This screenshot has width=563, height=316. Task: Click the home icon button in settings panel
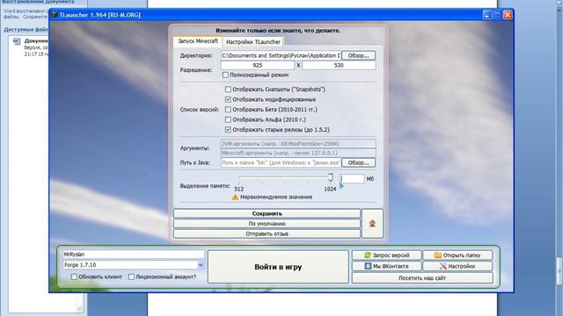point(372,224)
